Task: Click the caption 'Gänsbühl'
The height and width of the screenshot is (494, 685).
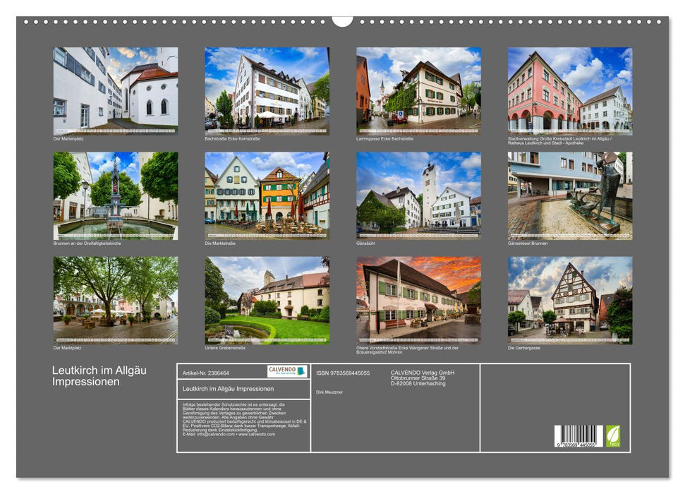Action: 365,243
